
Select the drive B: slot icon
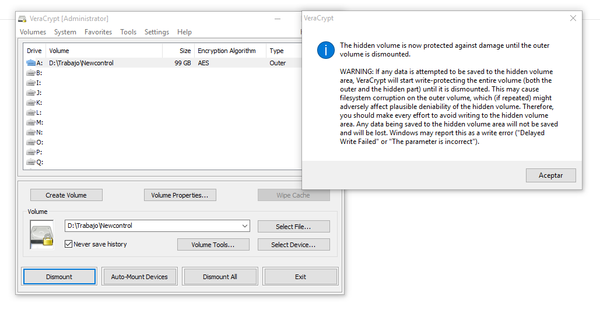(30, 73)
